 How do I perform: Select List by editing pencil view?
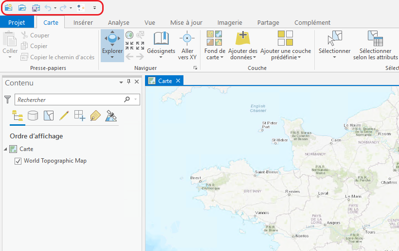[x=64, y=116]
